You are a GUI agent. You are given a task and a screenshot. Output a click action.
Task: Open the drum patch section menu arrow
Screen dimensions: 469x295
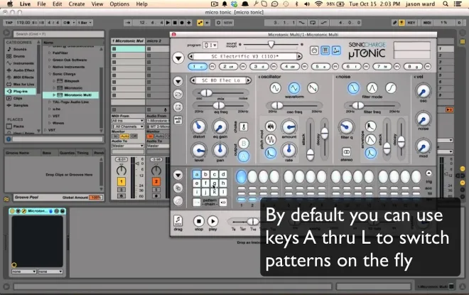[x=178, y=81]
